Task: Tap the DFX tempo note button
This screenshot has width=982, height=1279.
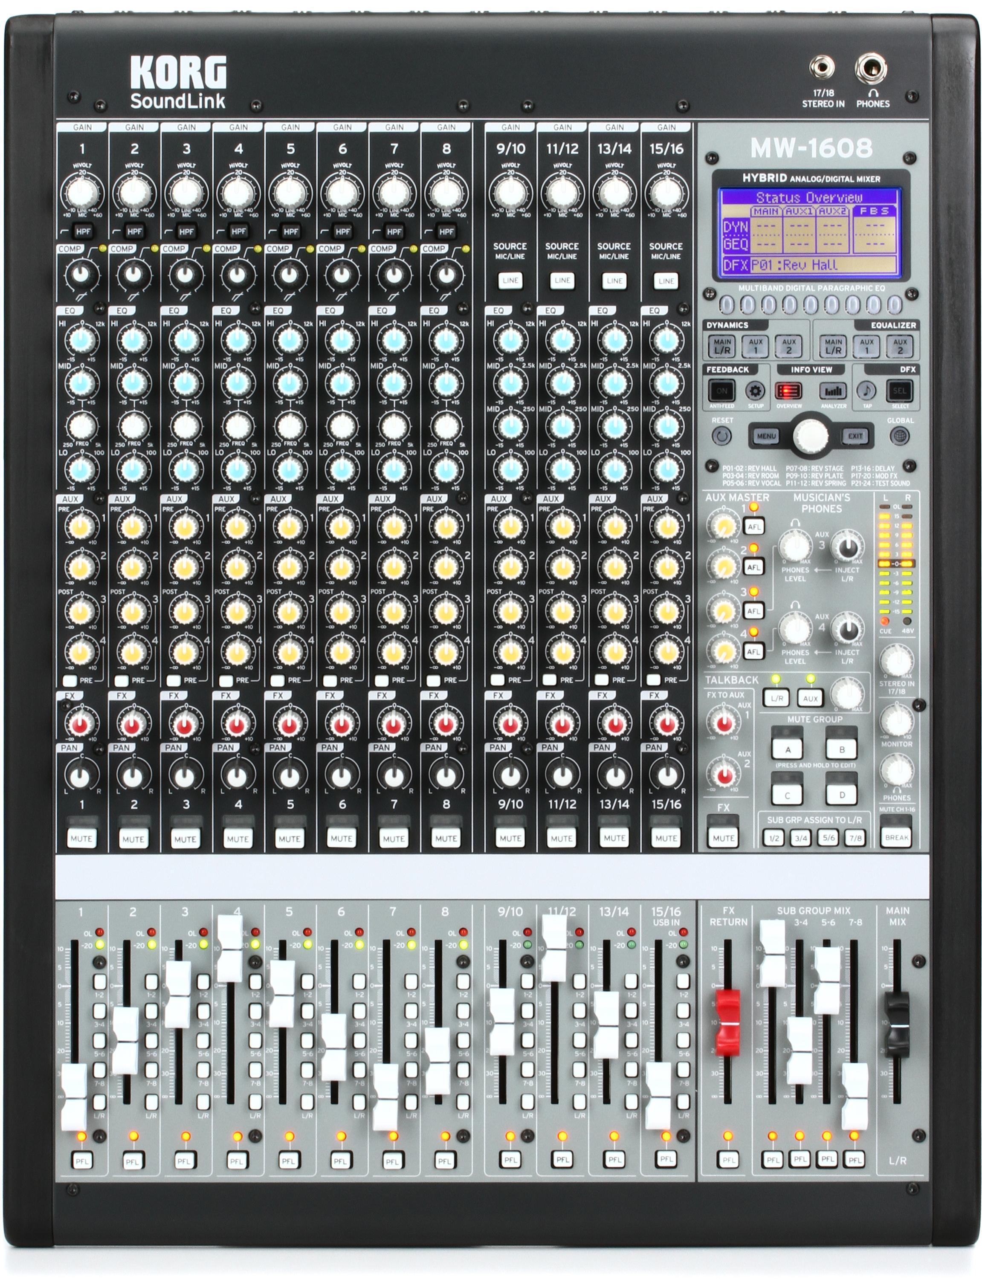Action: [866, 390]
